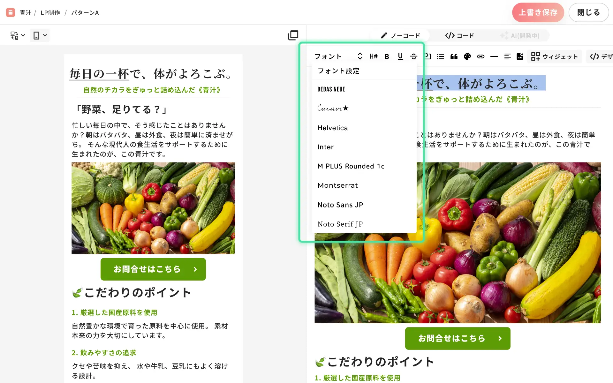The width and height of the screenshot is (613, 383).
Task: Open text alignment options
Action: tap(507, 56)
